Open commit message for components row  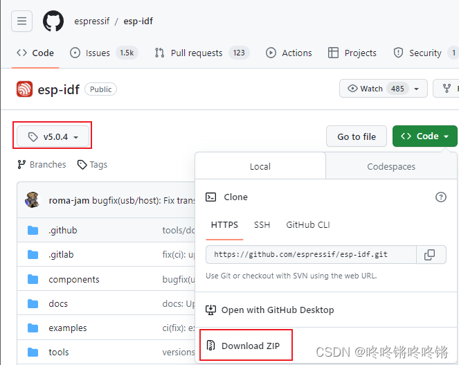pyautogui.click(x=179, y=279)
